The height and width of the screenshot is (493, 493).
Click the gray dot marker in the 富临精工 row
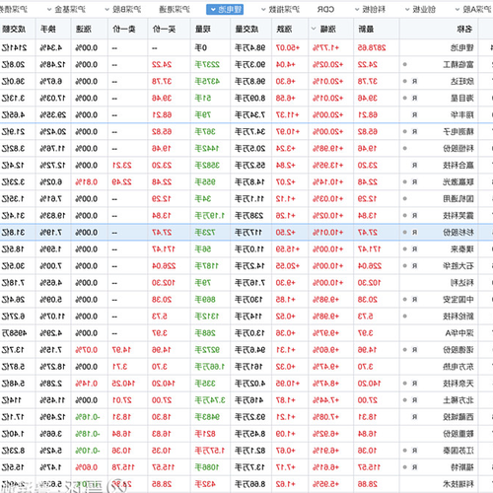[405, 64]
